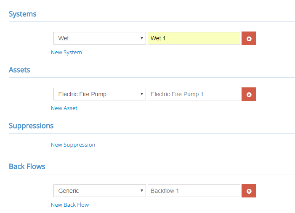Delete the Electric Fire Pump 1 asset

249,94
